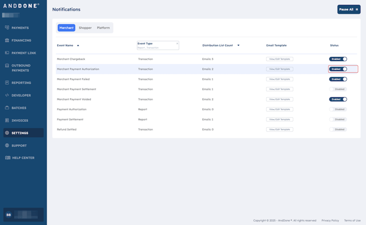The width and height of the screenshot is (366, 225).
Task: Open the Privacy Policy footer link
Action: click(330, 221)
